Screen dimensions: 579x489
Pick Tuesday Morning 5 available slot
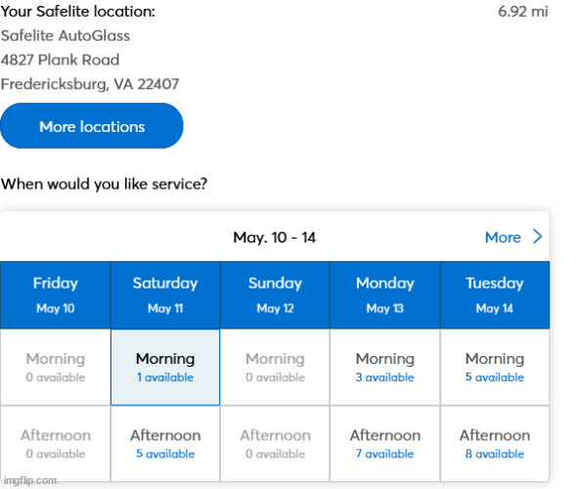(495, 367)
